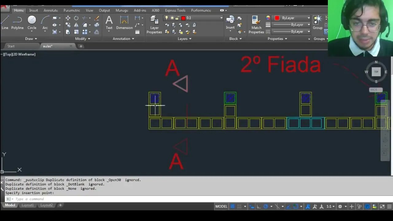This screenshot has width=393, height=221.
Task: Open the Start file tab
Action: pos(11,46)
